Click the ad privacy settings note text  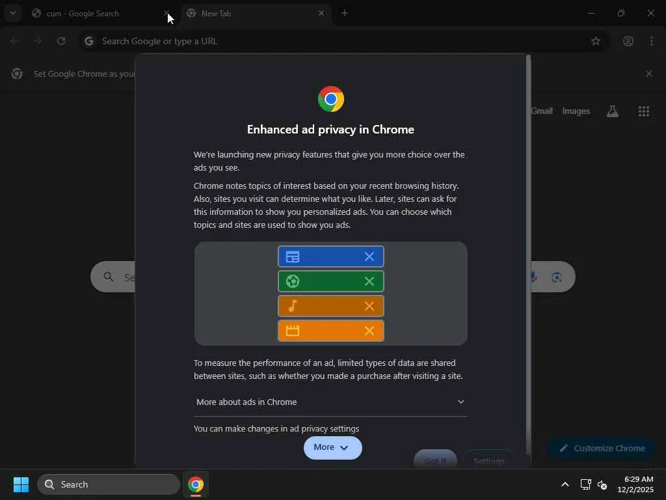click(276, 428)
